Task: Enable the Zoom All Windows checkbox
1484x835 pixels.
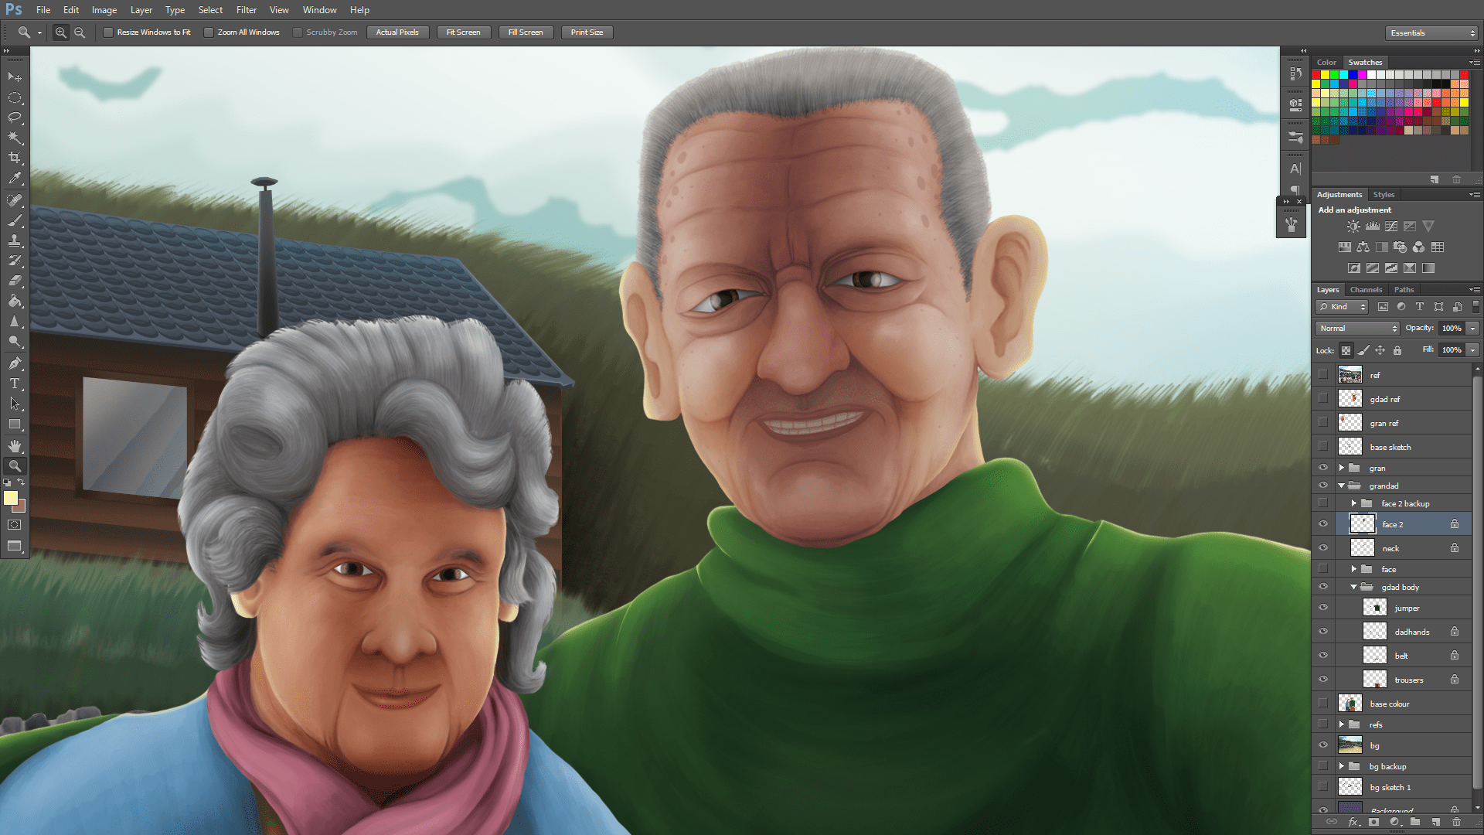Action: (209, 32)
